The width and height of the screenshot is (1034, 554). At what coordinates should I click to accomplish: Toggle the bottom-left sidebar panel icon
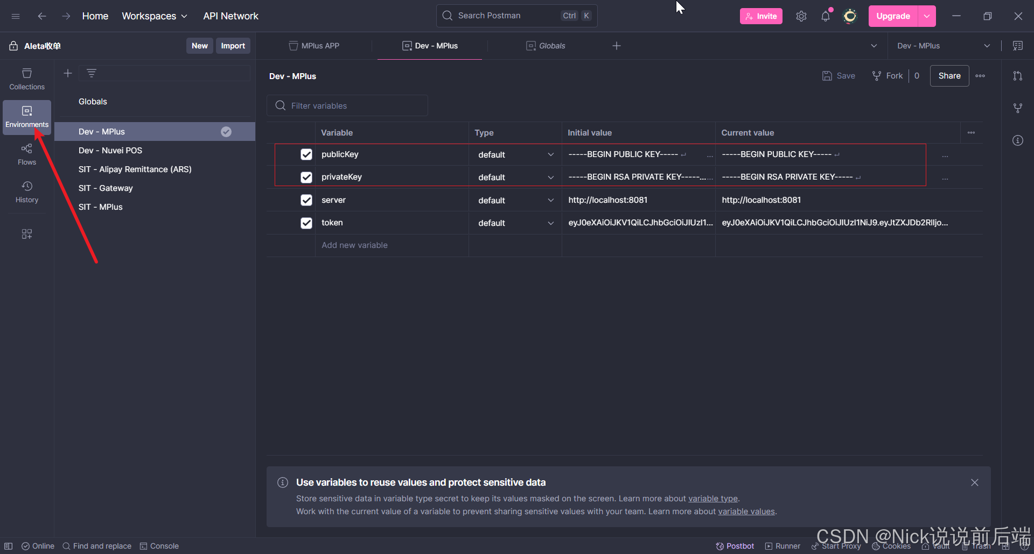(x=9, y=546)
